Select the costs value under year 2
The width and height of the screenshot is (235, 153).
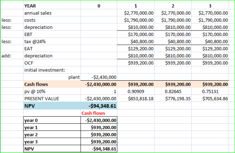click(173, 20)
